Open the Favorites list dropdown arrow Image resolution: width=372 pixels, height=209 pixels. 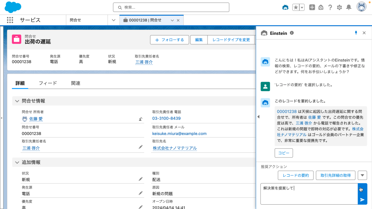(x=302, y=8)
